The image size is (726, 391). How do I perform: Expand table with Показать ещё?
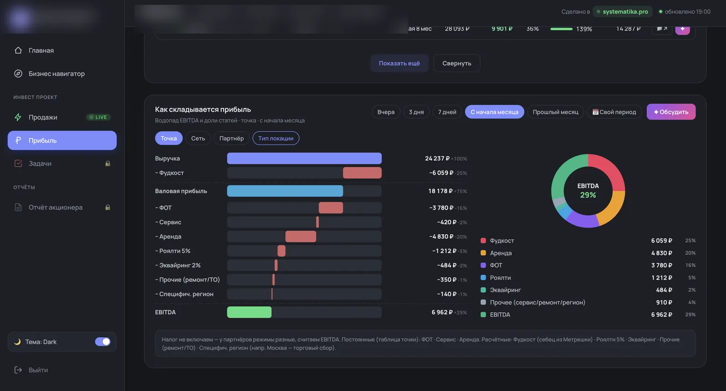pos(399,63)
